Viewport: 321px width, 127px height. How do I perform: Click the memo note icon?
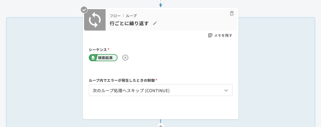210,35
